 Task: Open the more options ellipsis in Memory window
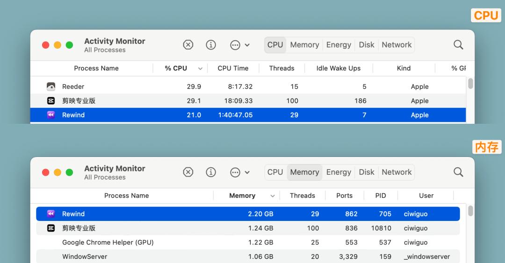pyautogui.click(x=235, y=172)
